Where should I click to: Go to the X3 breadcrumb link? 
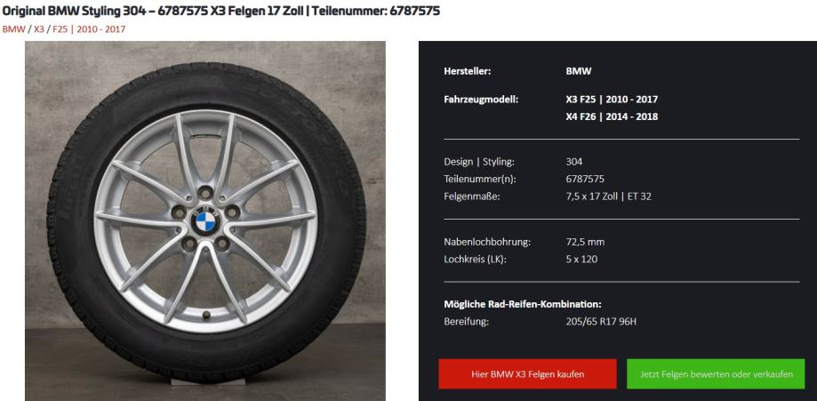[x=39, y=29]
